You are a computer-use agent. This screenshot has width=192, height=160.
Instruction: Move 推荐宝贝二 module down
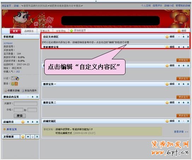pyautogui.click(x=184, y=102)
